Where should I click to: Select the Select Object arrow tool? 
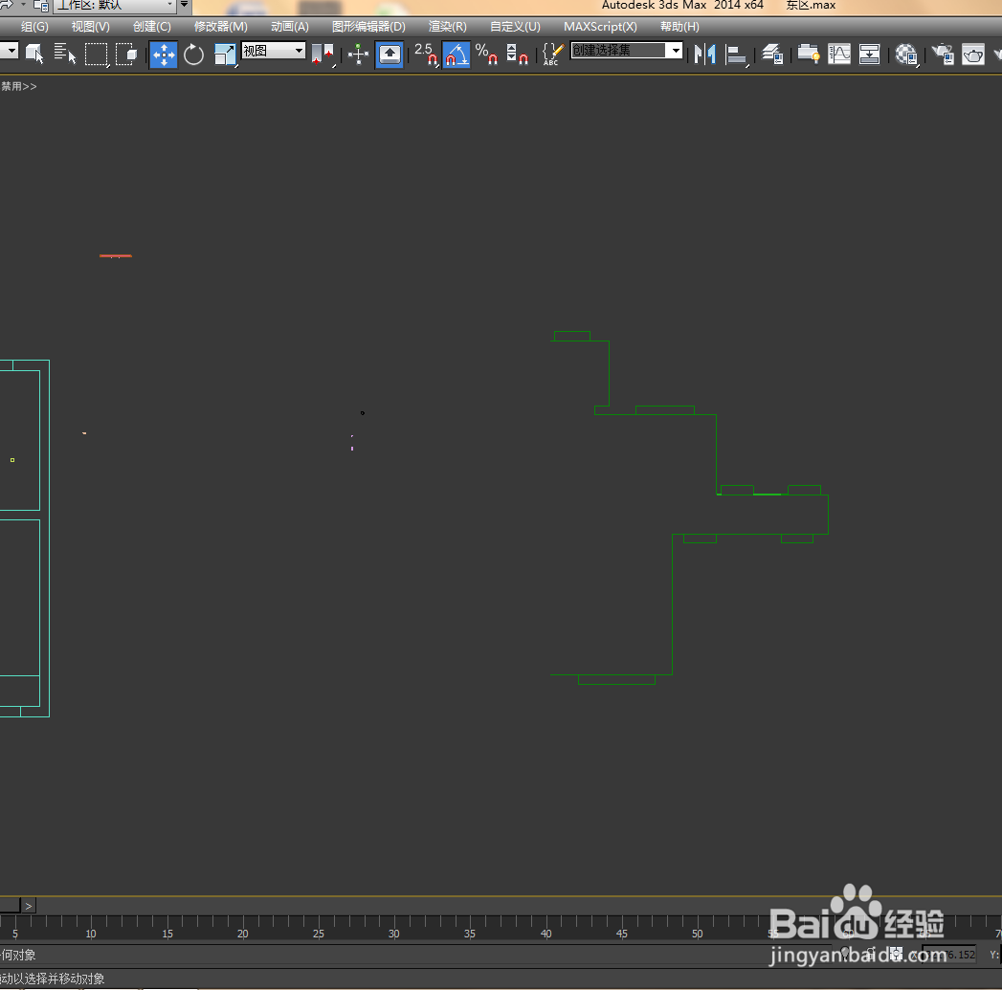33,54
